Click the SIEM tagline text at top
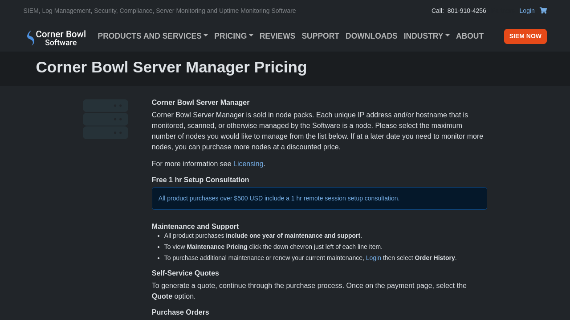 click(159, 11)
